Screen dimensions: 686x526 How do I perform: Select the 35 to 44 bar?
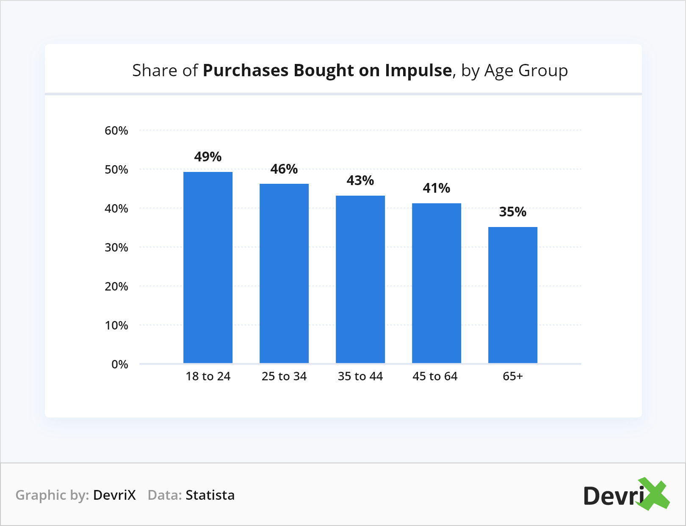click(360, 280)
